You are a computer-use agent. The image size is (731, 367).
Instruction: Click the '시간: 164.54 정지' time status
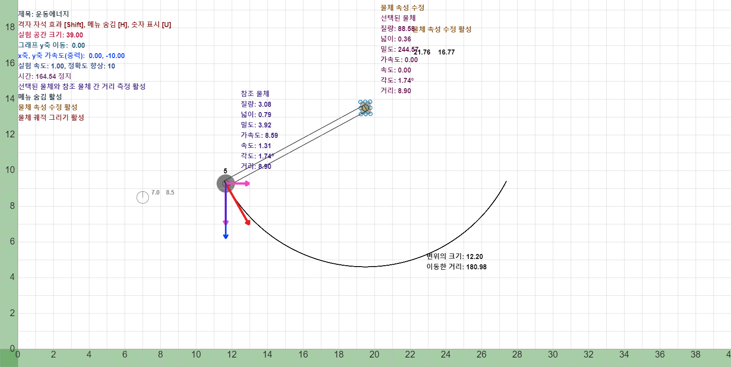(45, 76)
